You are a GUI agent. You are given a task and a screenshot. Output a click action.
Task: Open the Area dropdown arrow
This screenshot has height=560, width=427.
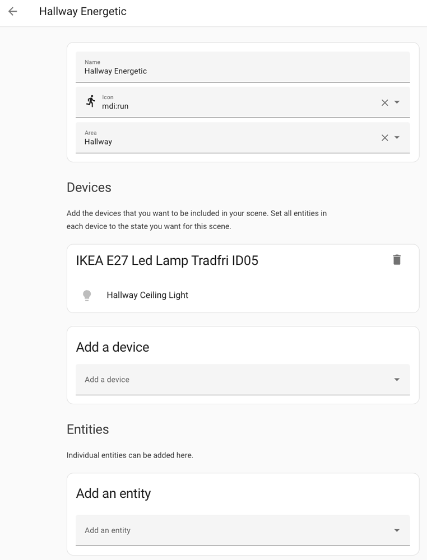click(x=397, y=138)
